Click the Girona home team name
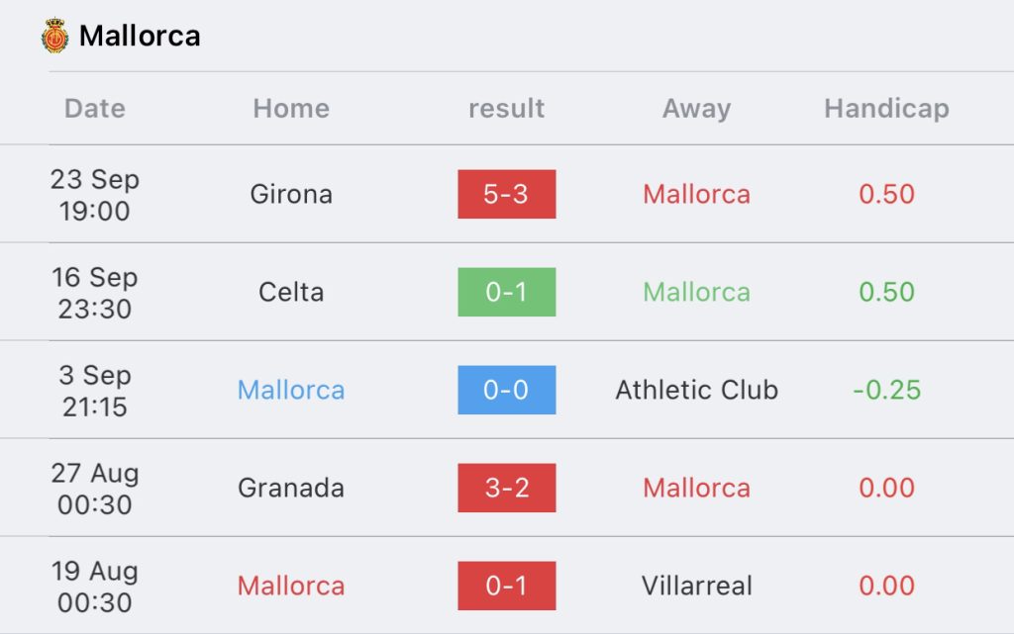Image resolution: width=1014 pixels, height=634 pixels. coord(291,194)
